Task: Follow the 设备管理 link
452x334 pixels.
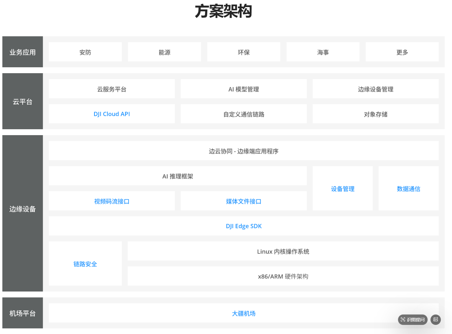Action: click(x=343, y=189)
